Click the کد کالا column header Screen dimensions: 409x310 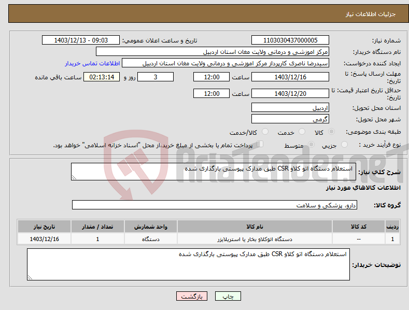359,227
